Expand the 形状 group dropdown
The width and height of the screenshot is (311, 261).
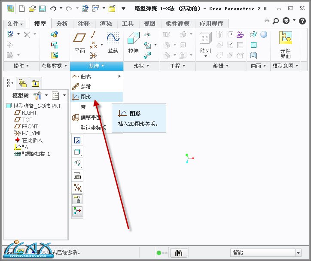pos(141,66)
